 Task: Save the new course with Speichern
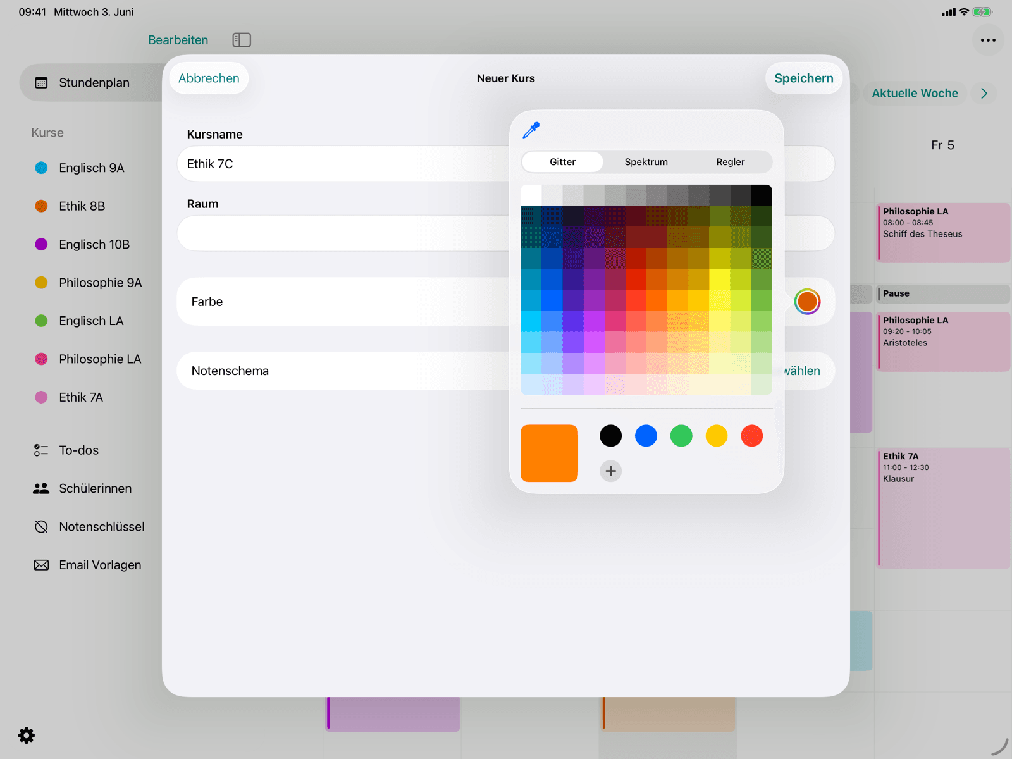click(x=804, y=78)
